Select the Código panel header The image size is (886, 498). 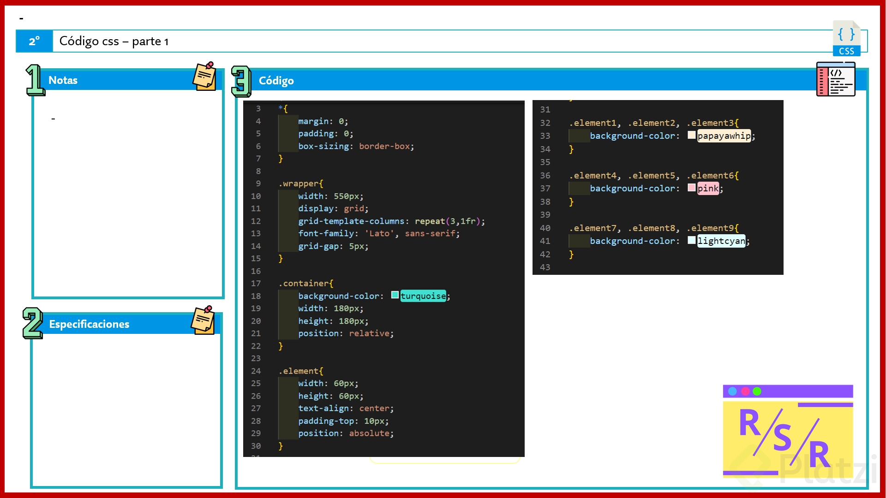pos(551,81)
